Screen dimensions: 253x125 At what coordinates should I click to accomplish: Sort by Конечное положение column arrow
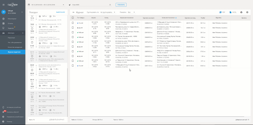click(x=176, y=18)
